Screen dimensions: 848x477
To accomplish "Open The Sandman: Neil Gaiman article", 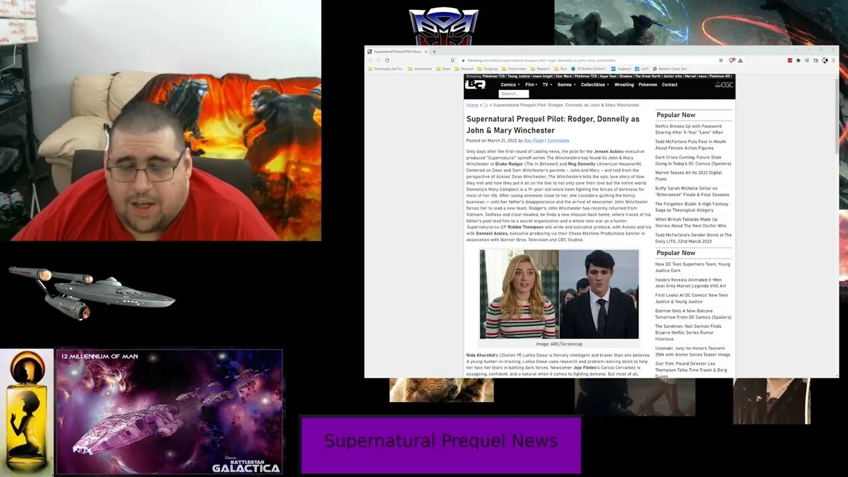I will click(688, 333).
